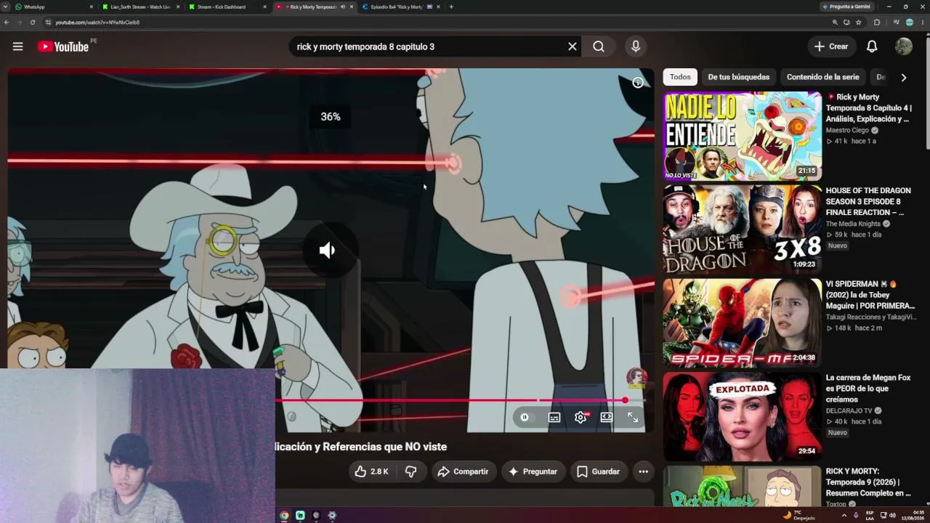The height and width of the screenshot is (523, 930).
Task: Open the Megan Fox video thumbnail
Action: (x=742, y=417)
